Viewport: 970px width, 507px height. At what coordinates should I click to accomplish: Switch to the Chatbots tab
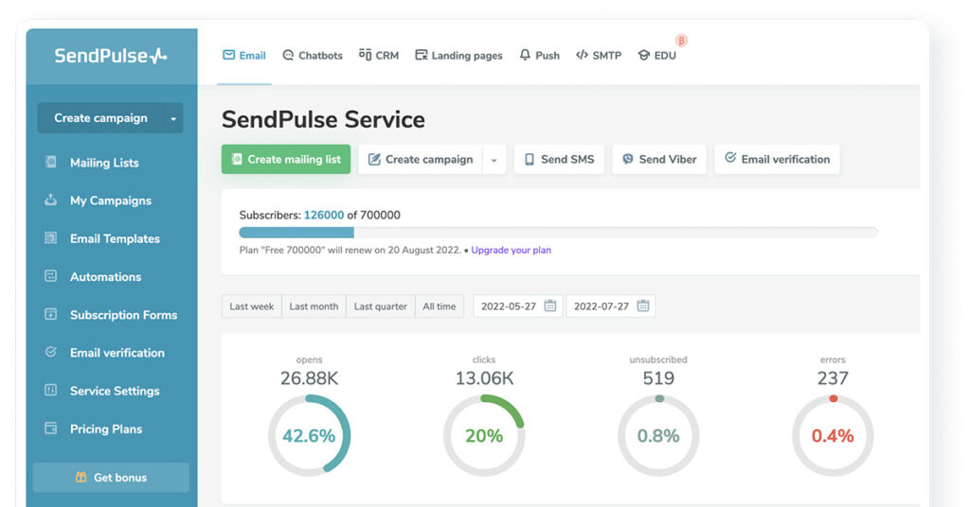(313, 56)
